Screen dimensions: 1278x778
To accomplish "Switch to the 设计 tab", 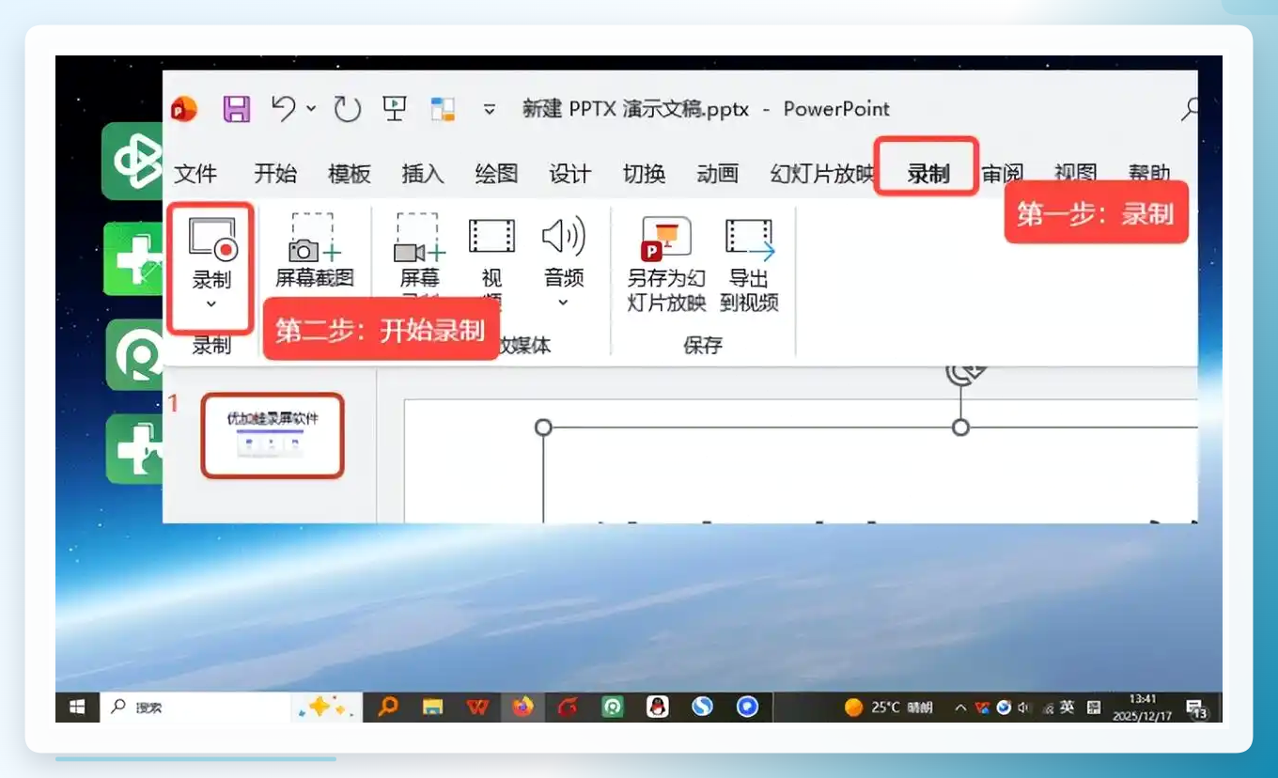I will pos(570,174).
